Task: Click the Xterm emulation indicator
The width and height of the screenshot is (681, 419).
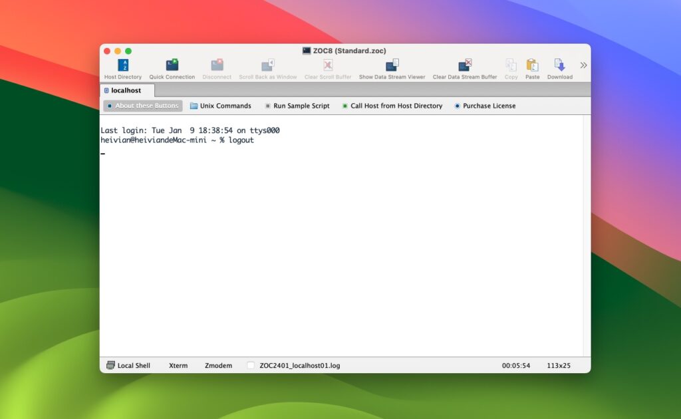Action: (178, 365)
